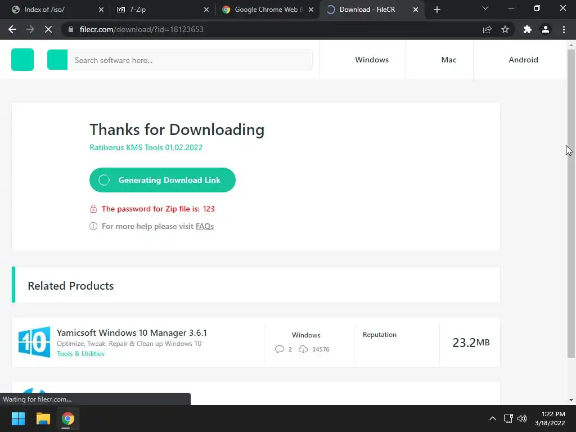The image size is (576, 432).
Task: Click the scrollbar down arrow
Action: (571, 400)
